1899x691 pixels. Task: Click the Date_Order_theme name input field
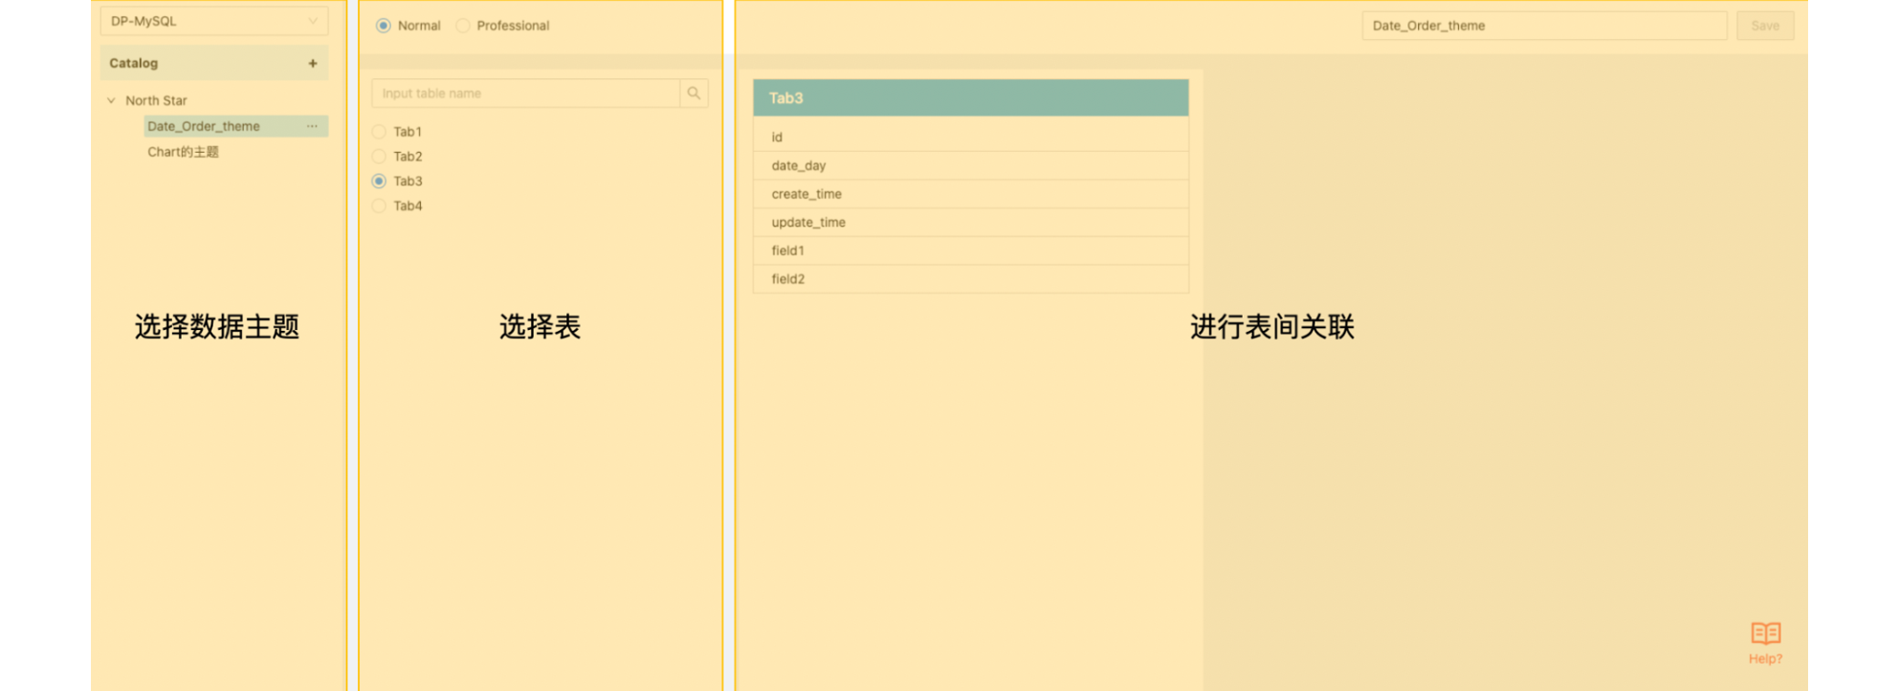pyautogui.click(x=1544, y=25)
